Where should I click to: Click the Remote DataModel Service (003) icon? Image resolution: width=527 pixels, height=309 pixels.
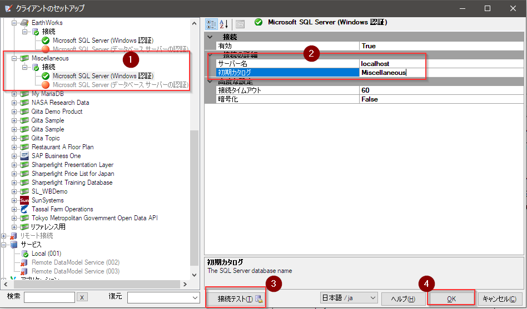point(24,271)
